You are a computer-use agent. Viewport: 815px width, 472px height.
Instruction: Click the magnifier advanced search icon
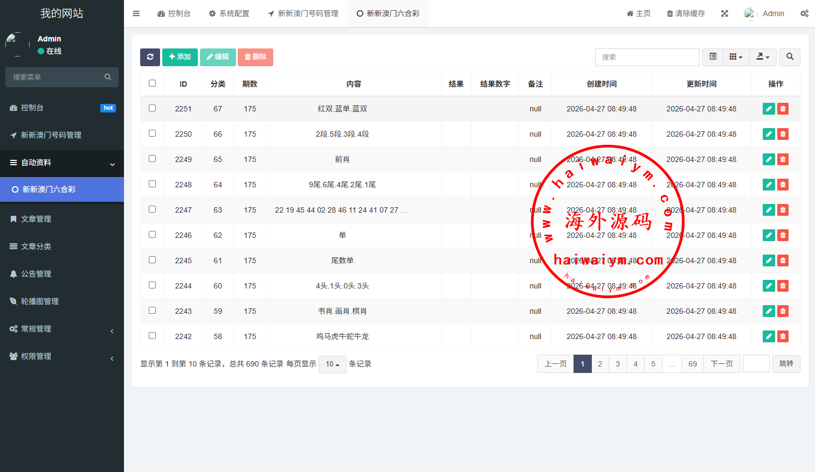tap(790, 57)
